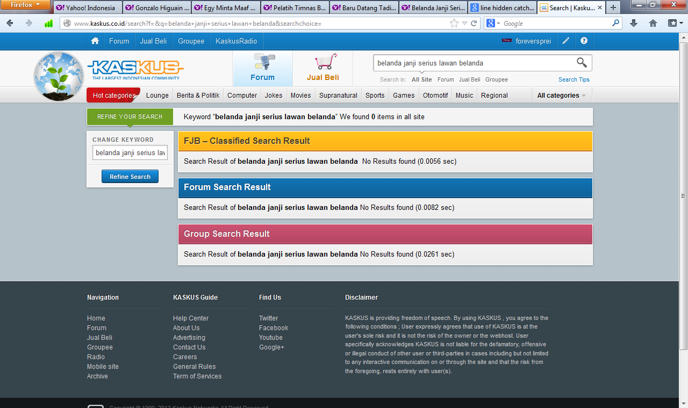The width and height of the screenshot is (688, 408).
Task: Click the vertical page scrollbar
Action: [684, 195]
